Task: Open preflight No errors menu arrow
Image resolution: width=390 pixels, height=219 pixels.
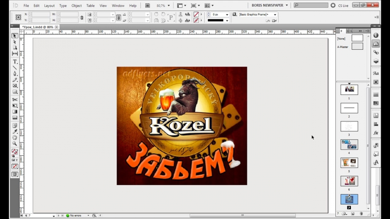Action: tap(88, 216)
